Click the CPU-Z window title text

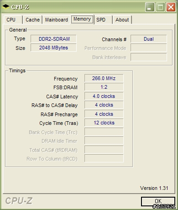(20, 7)
